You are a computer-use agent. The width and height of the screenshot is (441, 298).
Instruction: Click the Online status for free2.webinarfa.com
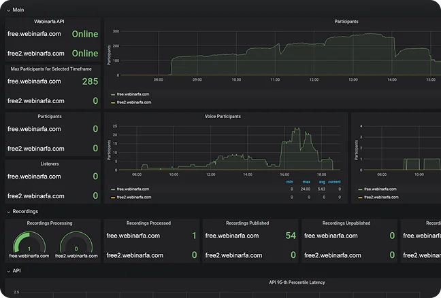point(85,53)
